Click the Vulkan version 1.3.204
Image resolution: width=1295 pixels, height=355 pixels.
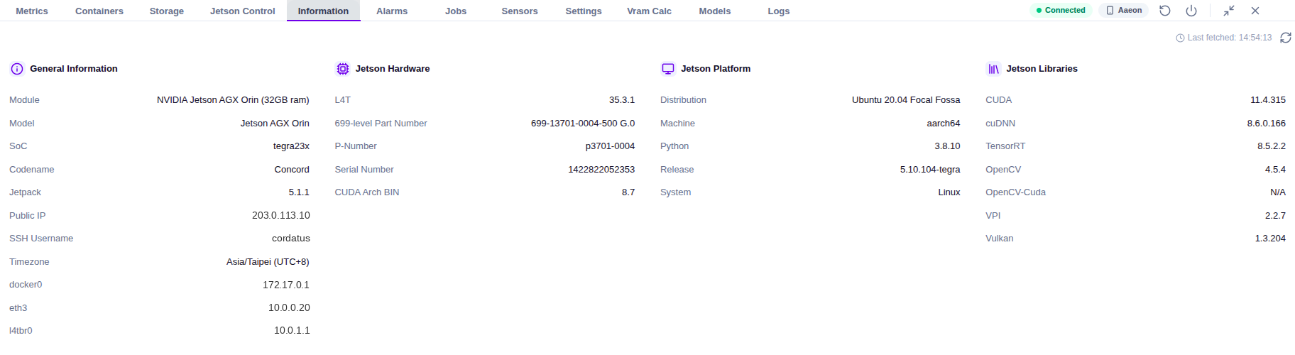point(1270,239)
